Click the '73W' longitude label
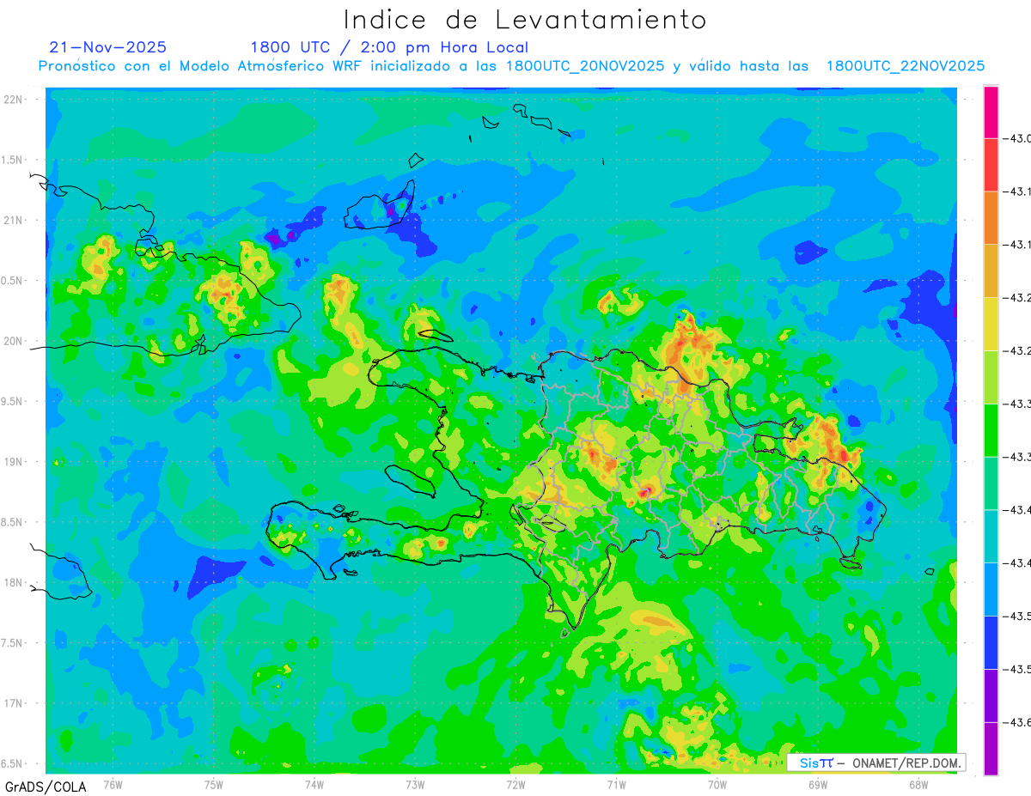This screenshot has width=1031, height=796. pos(415,784)
